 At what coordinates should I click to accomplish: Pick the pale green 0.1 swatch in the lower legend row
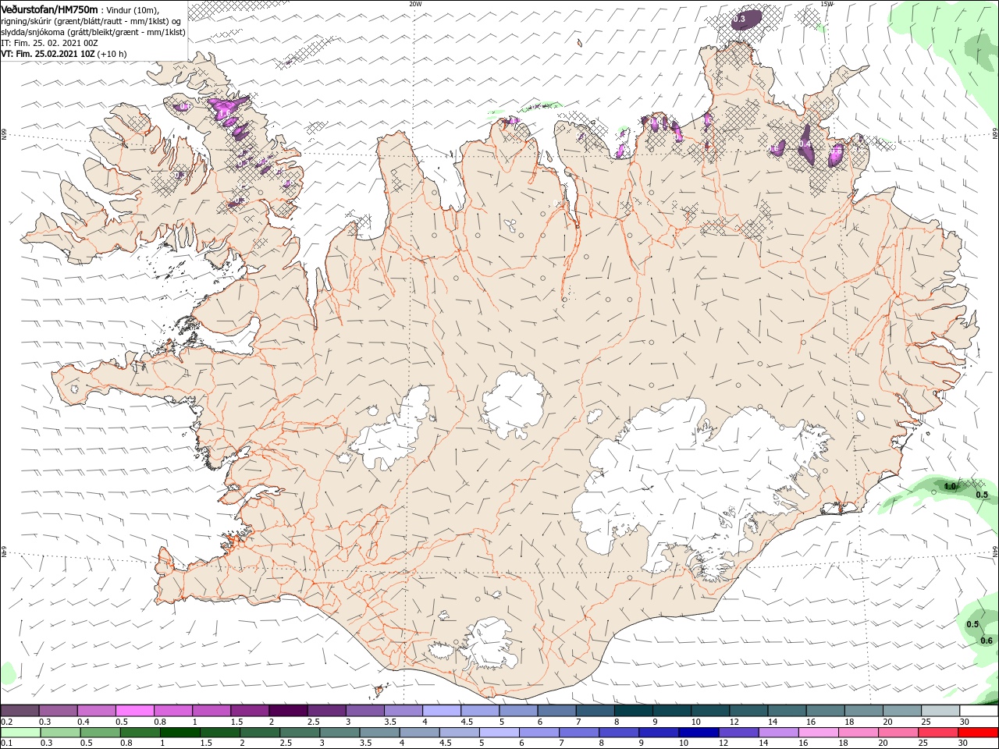[x=21, y=733]
